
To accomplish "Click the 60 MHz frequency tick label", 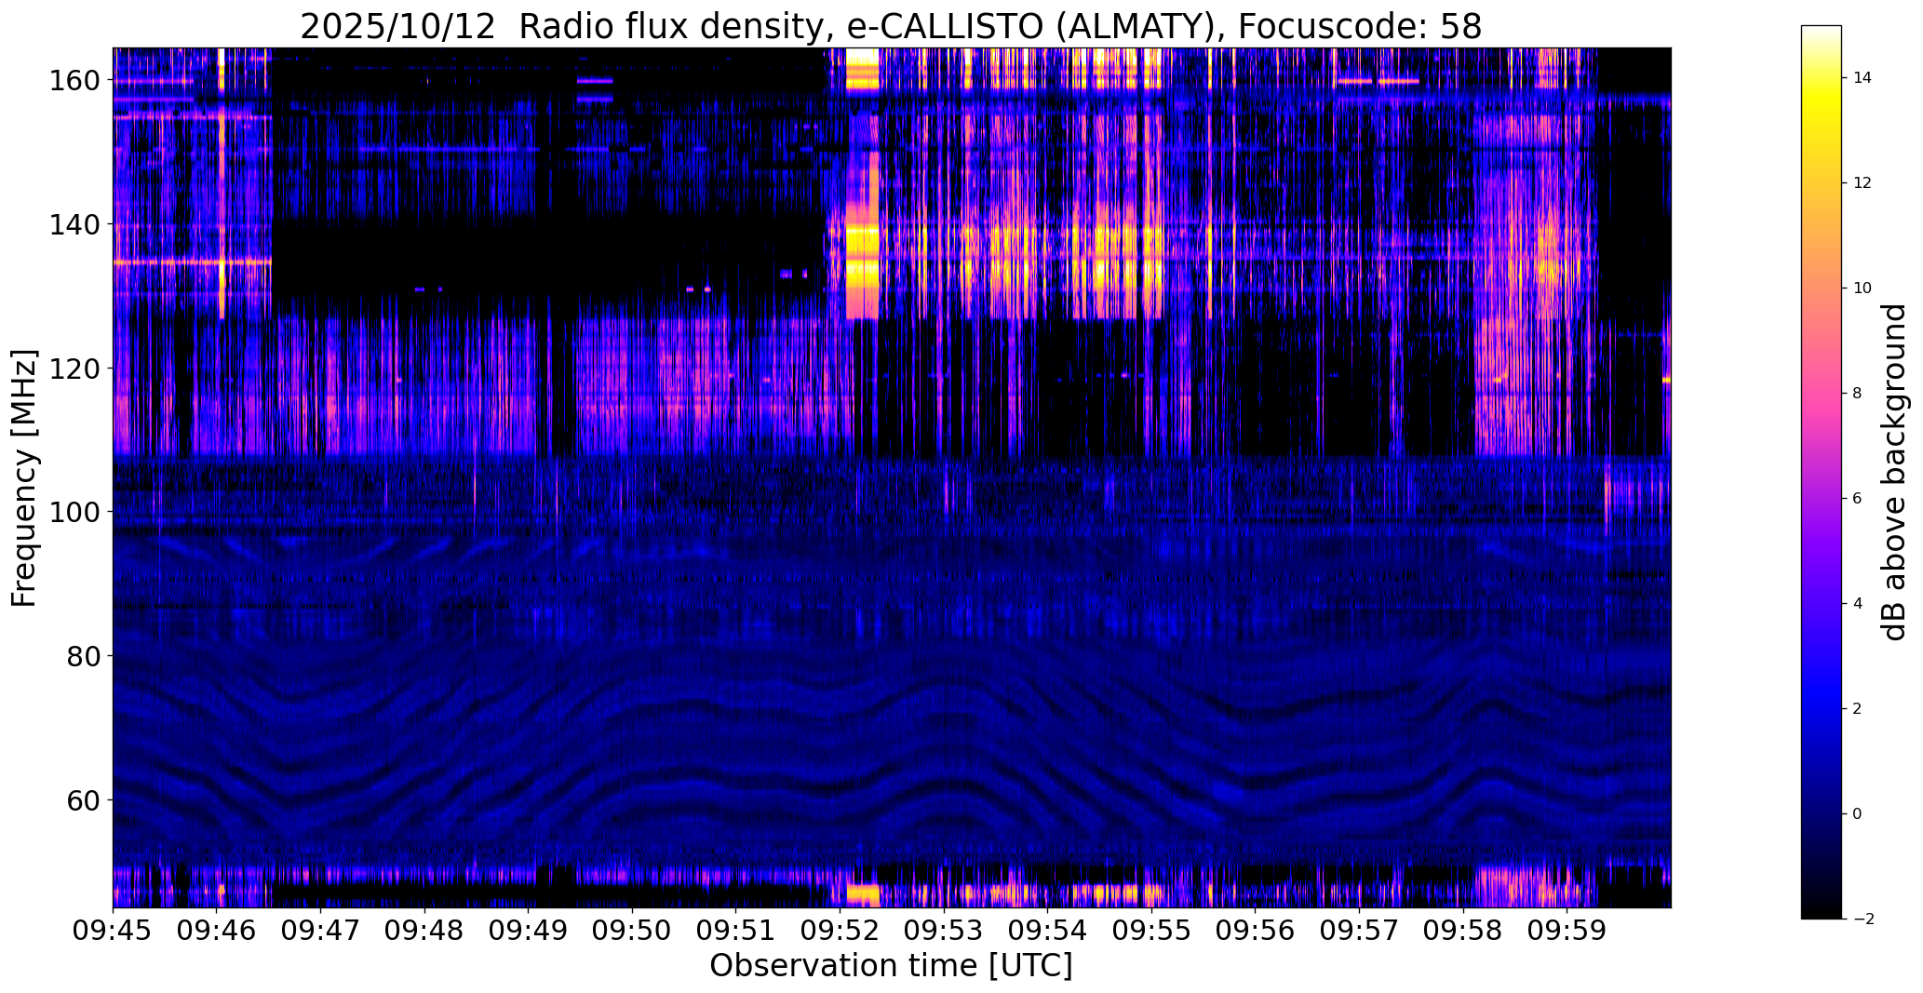I will (84, 800).
